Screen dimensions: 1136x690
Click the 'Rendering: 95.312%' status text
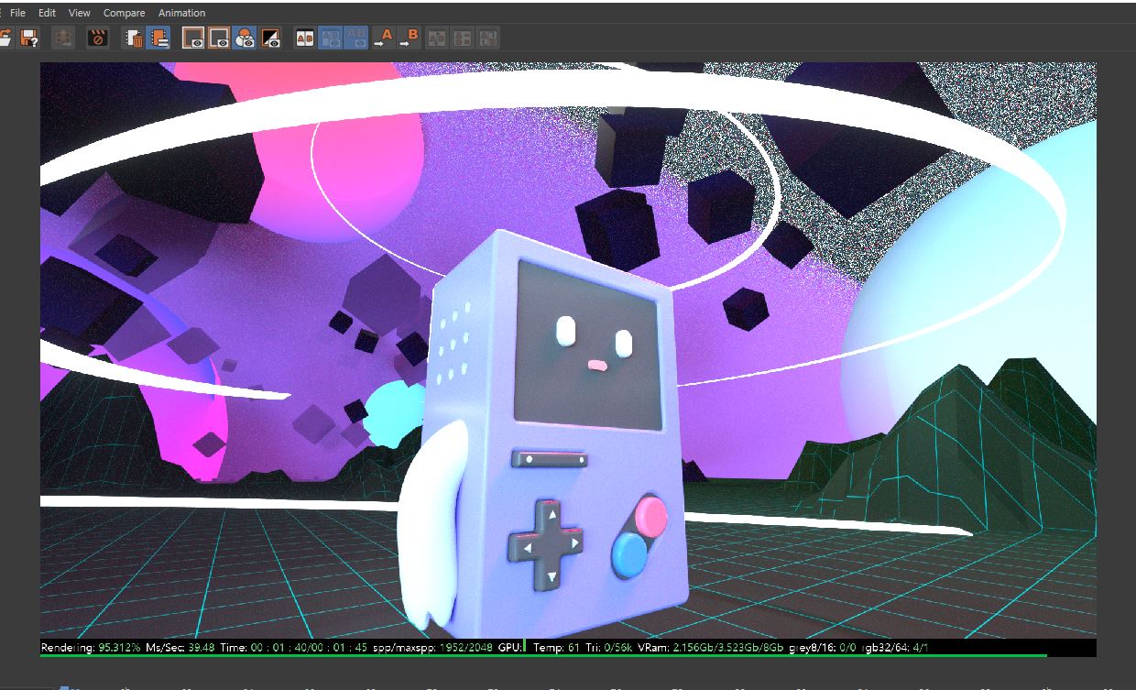pos(91,648)
